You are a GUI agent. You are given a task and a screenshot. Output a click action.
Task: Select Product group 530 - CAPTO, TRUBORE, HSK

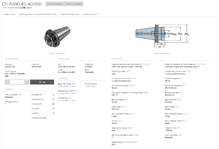tap(15, 75)
